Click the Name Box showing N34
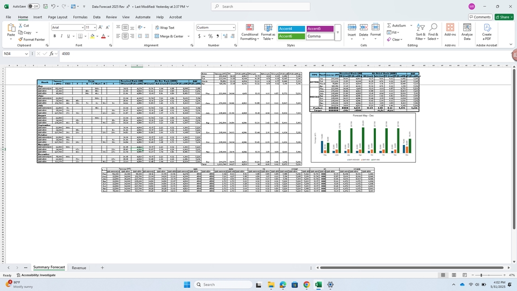 [16, 53]
